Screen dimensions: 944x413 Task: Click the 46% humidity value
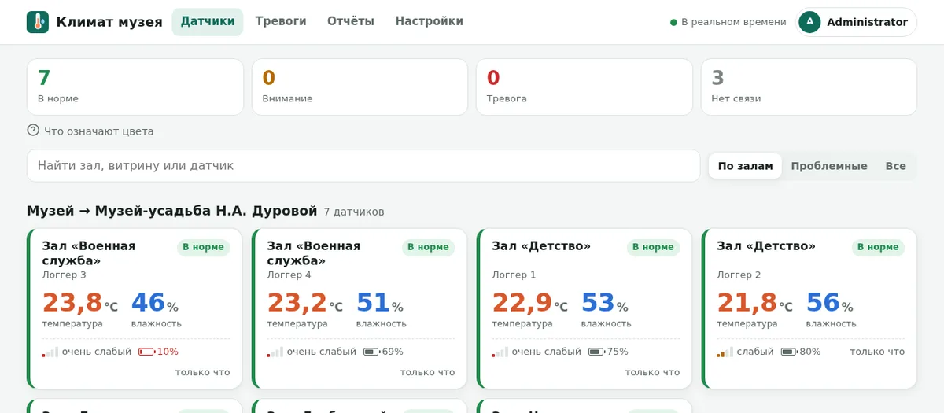tap(154, 303)
